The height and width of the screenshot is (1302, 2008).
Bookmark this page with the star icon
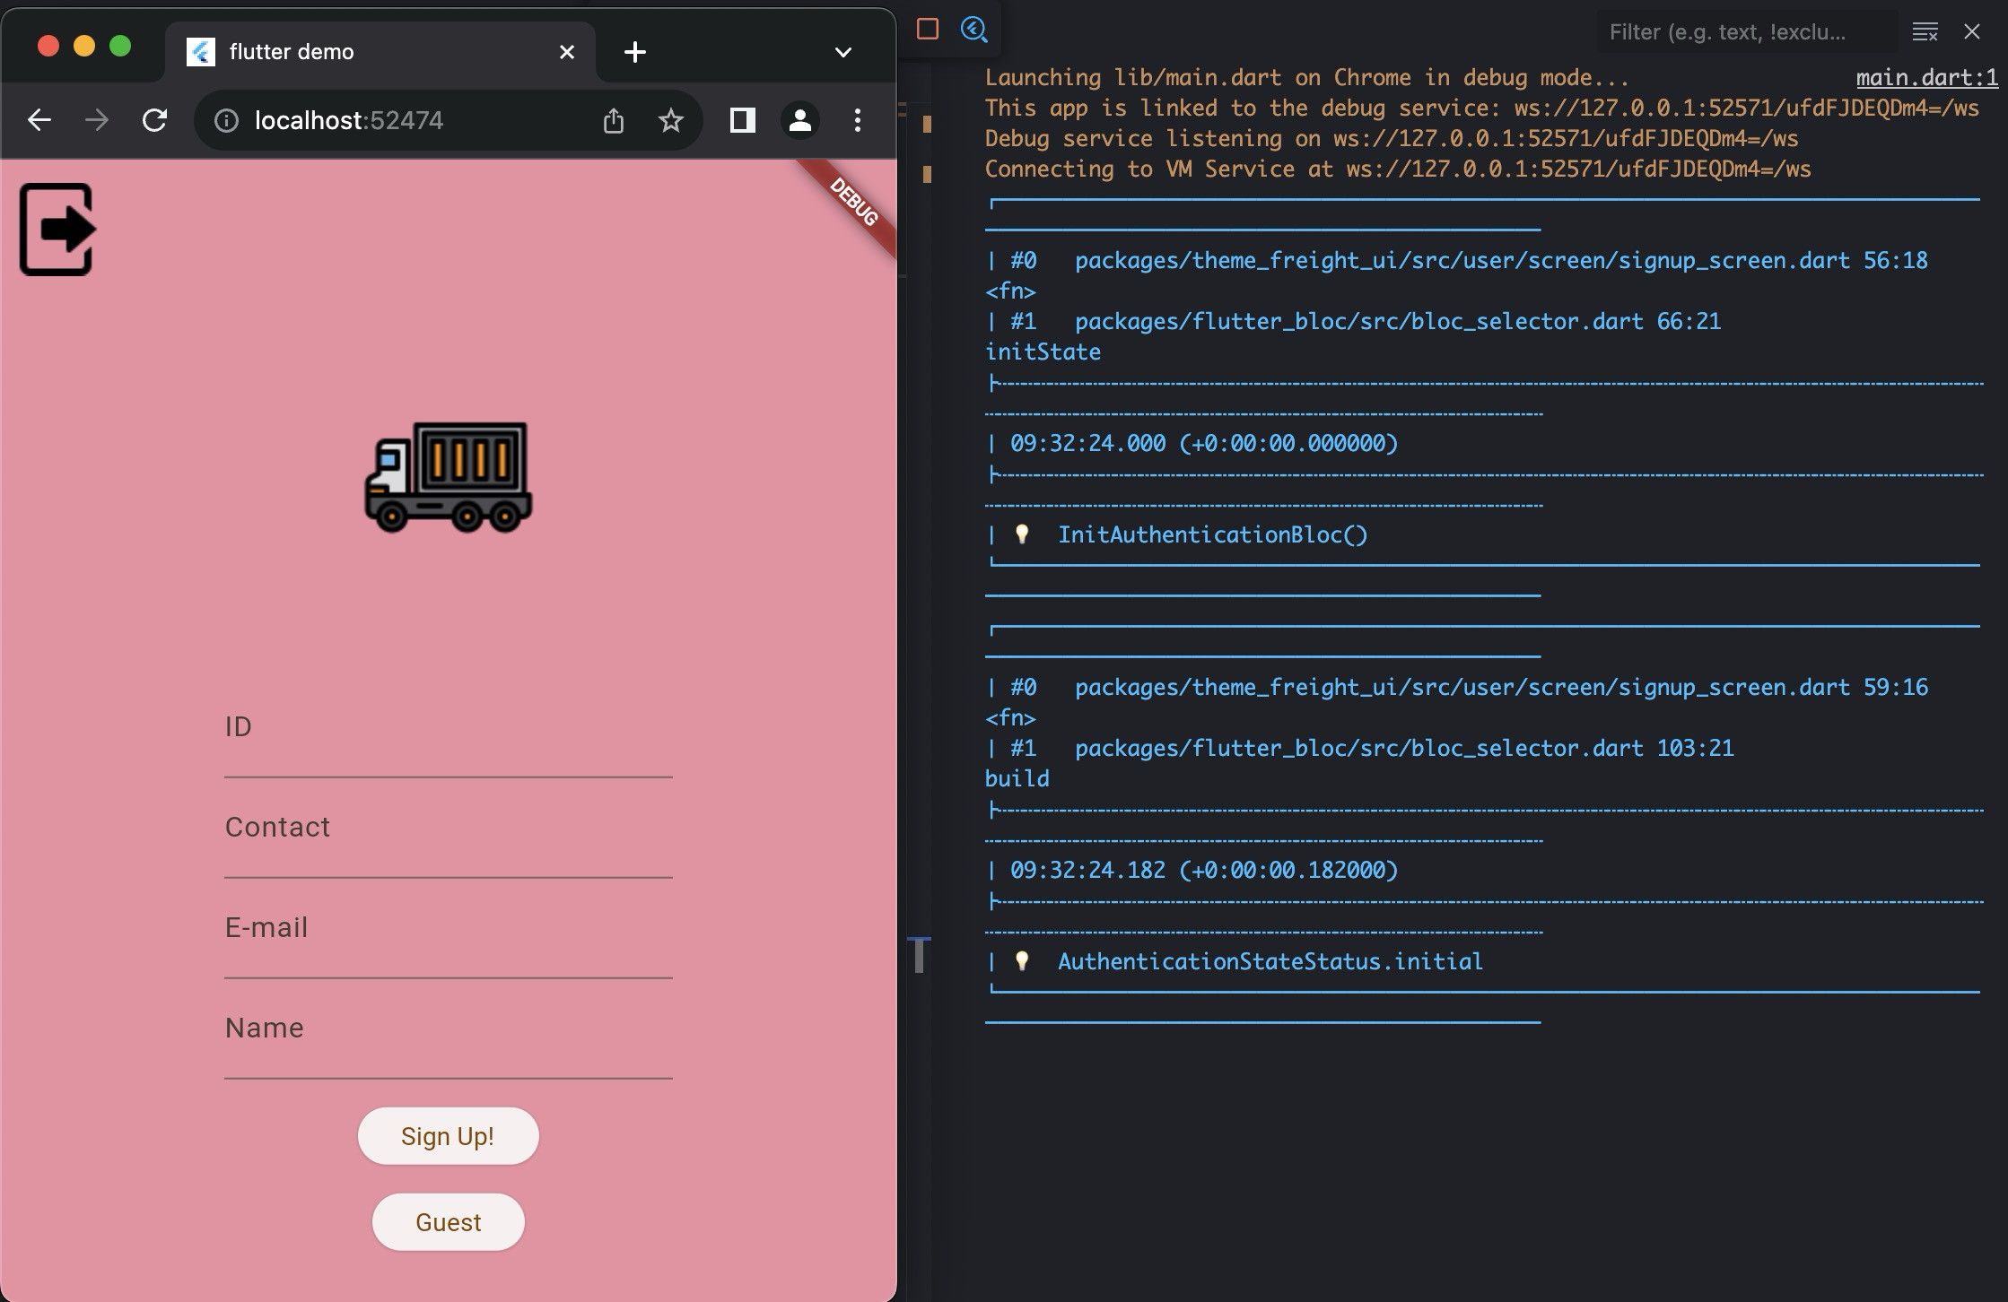670,120
